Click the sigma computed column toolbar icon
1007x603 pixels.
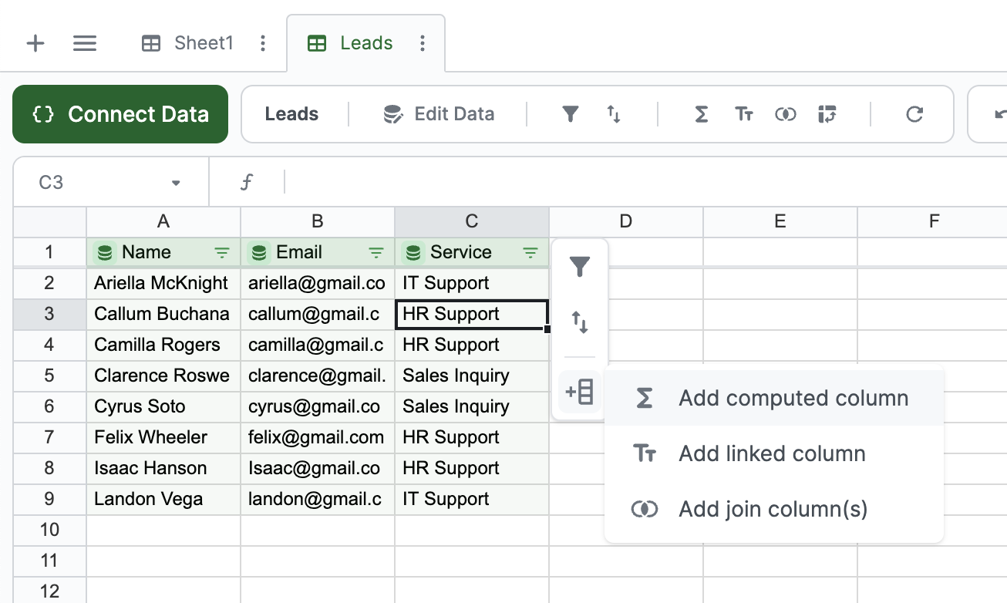pos(701,115)
